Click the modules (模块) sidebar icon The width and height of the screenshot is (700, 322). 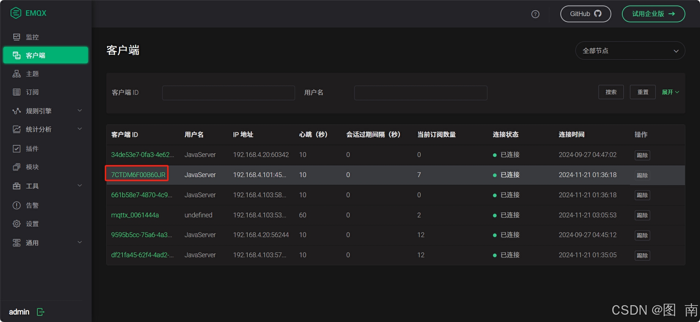click(x=16, y=167)
